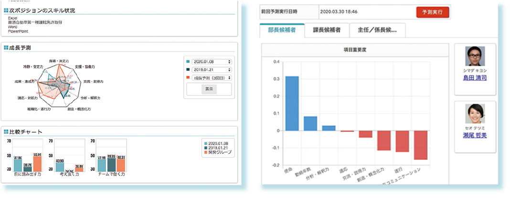Open 瀬尾 哲美 profile link
Screen dimensions: 510x198
[475, 135]
